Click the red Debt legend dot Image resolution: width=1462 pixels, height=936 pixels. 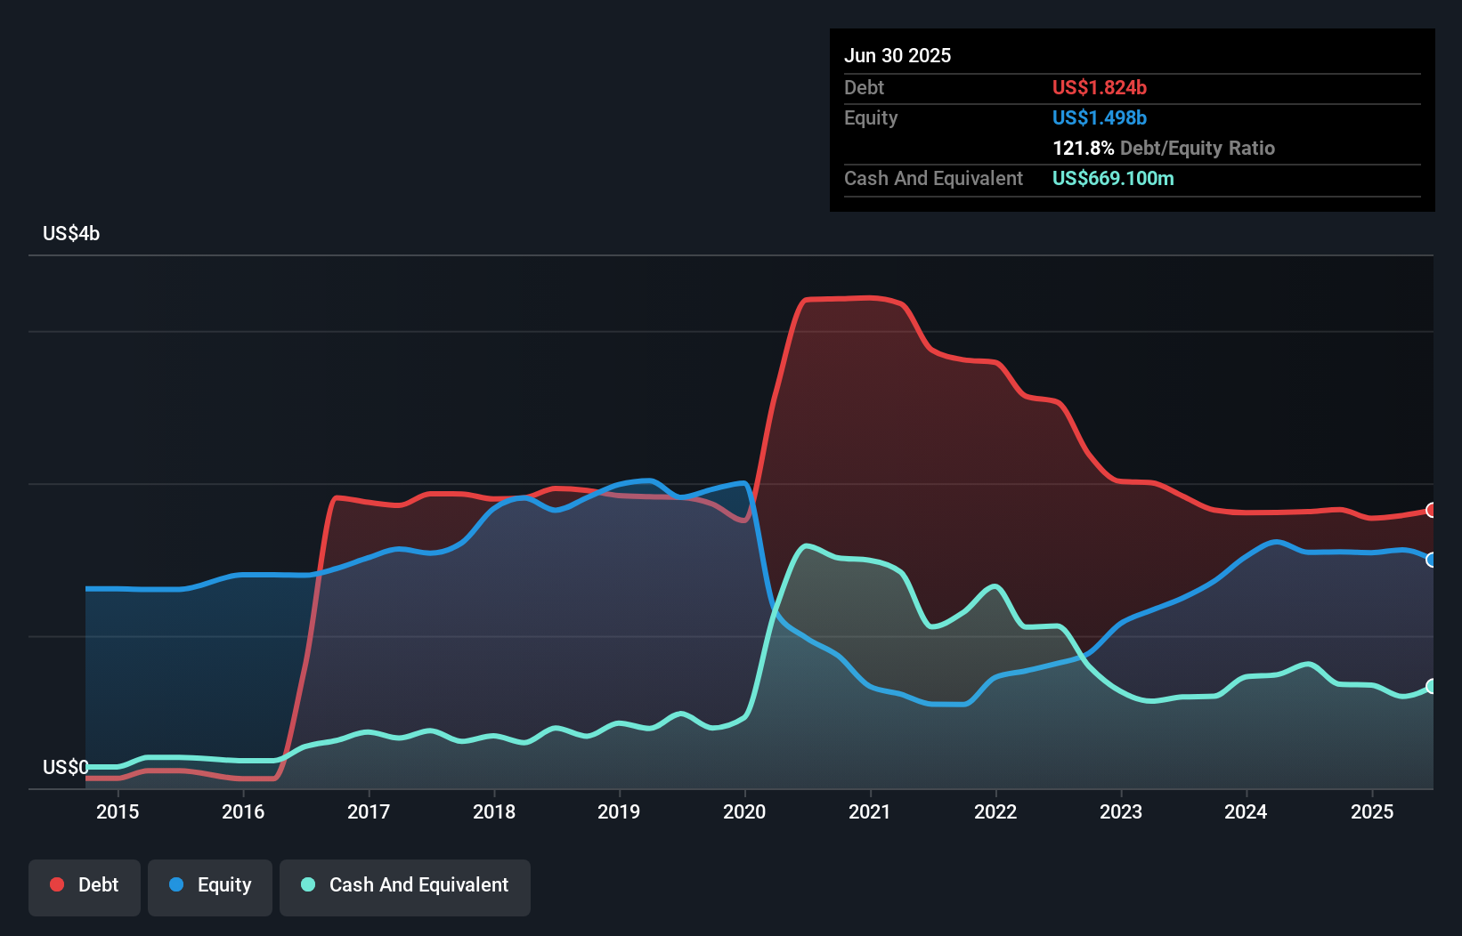[56, 884]
